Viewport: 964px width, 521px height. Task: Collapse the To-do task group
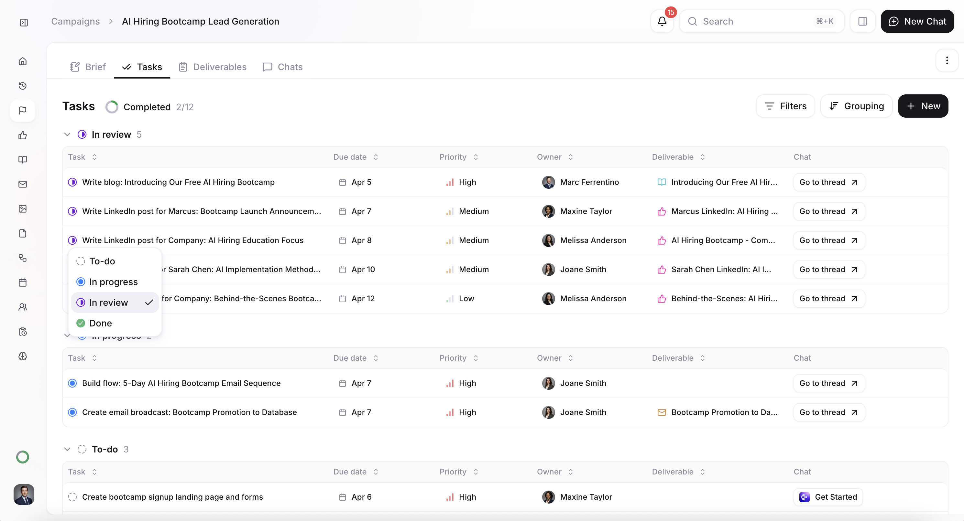pyautogui.click(x=67, y=449)
